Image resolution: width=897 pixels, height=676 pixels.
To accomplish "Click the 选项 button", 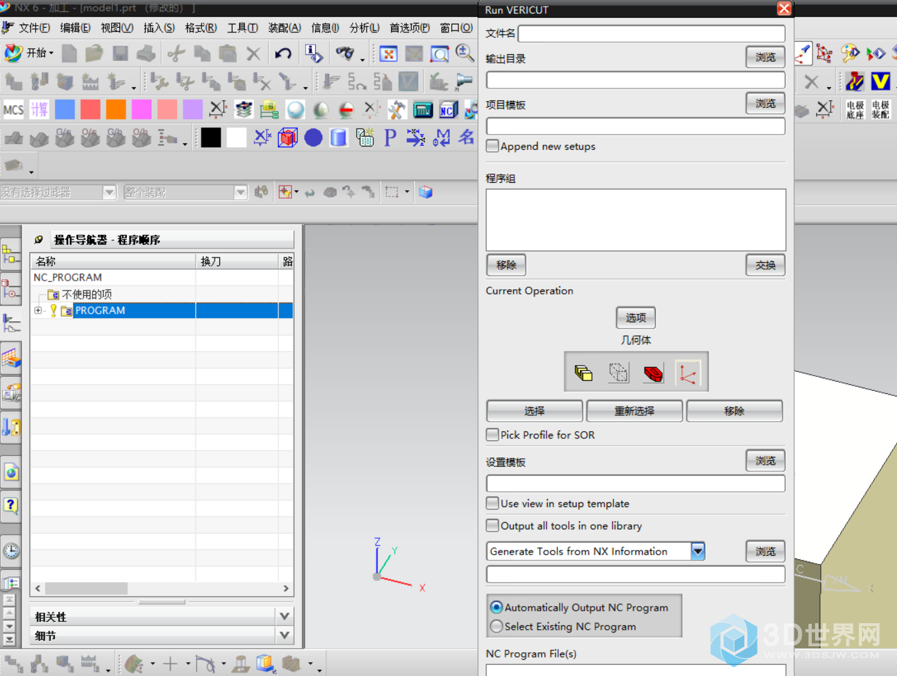I will click(635, 318).
